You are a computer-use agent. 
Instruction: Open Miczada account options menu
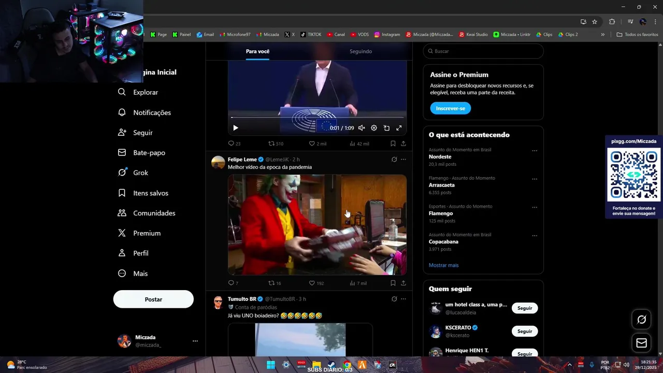point(195,341)
